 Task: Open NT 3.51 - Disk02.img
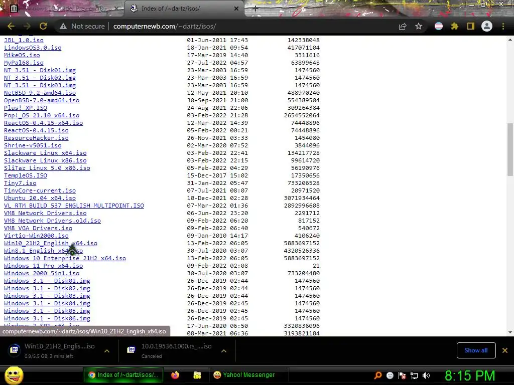point(40,78)
